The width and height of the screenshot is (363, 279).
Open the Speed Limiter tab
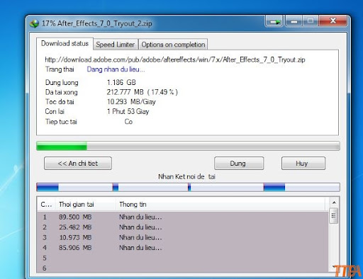(x=116, y=45)
